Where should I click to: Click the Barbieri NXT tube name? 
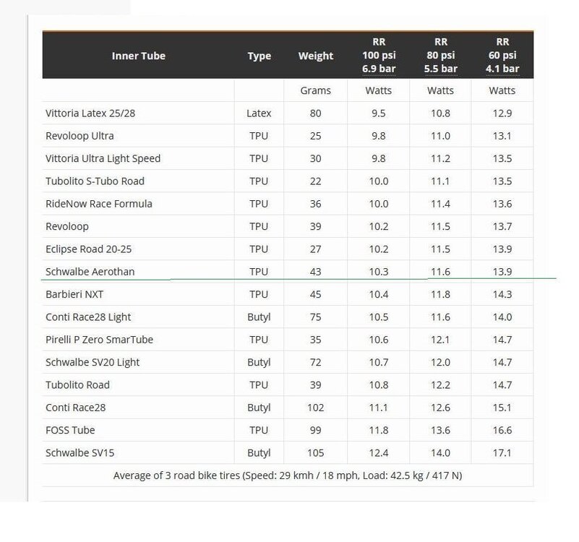76,294
